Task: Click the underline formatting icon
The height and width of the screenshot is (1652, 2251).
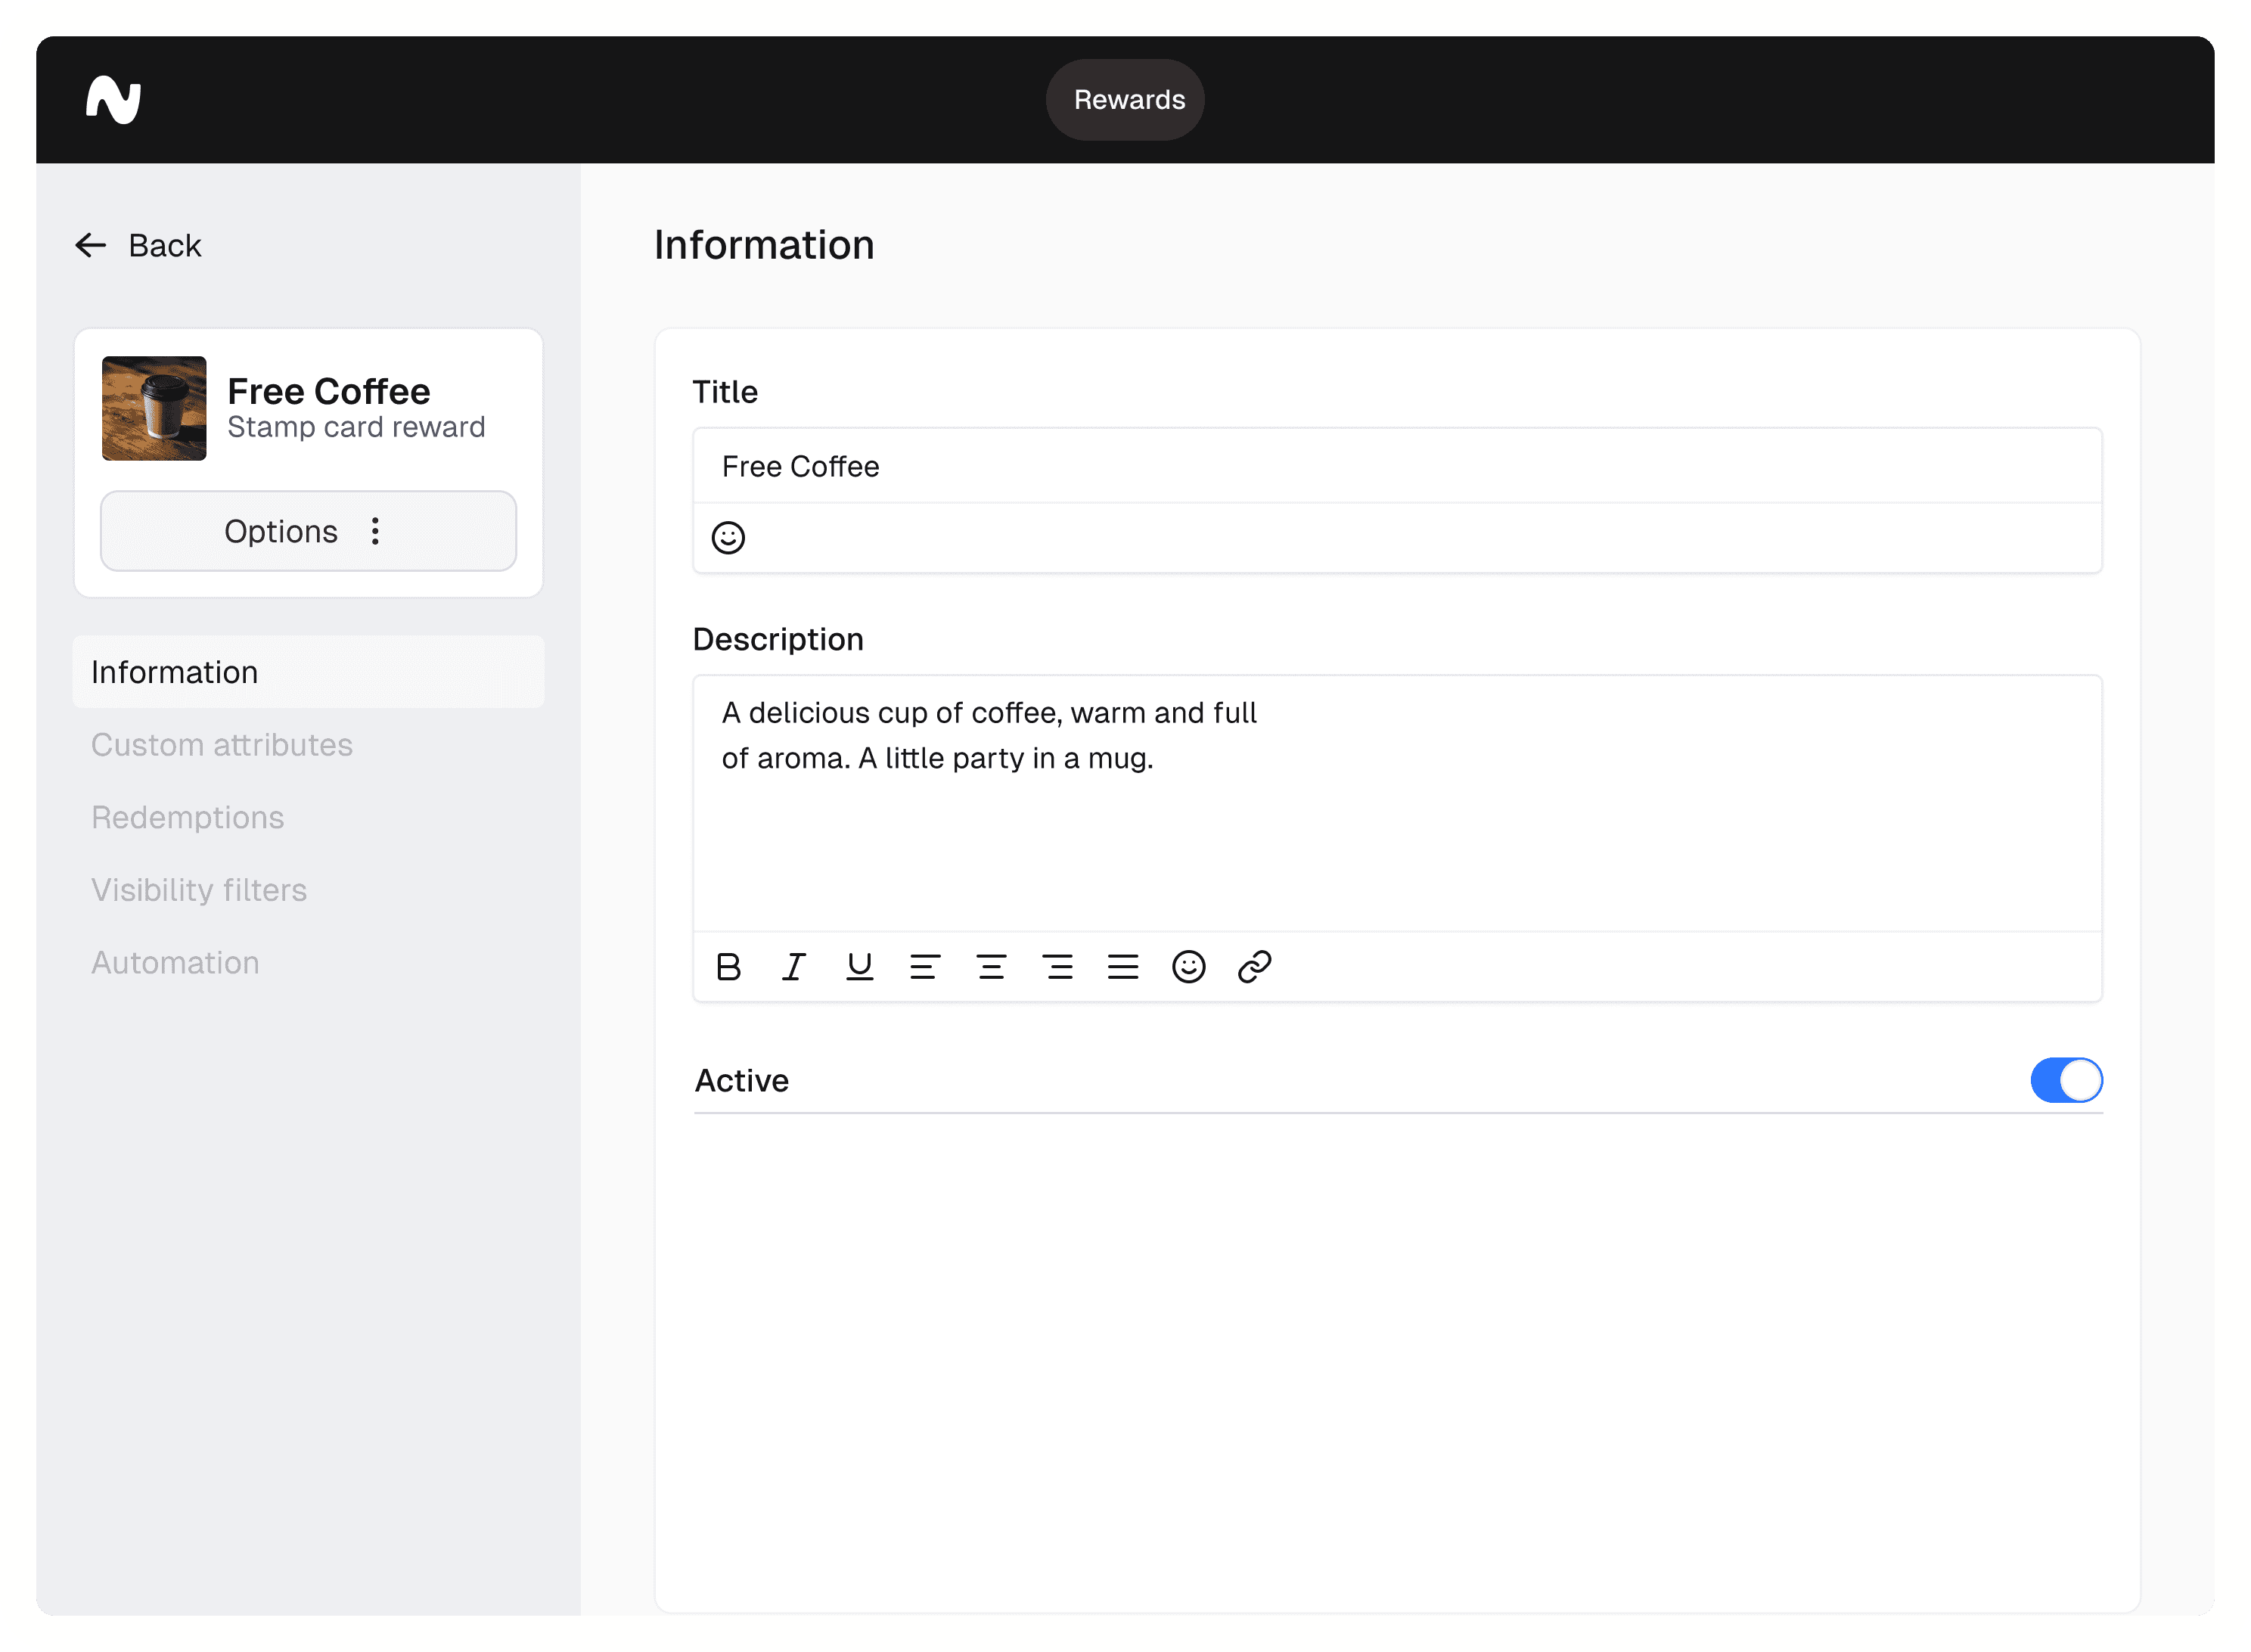Action: click(x=859, y=967)
